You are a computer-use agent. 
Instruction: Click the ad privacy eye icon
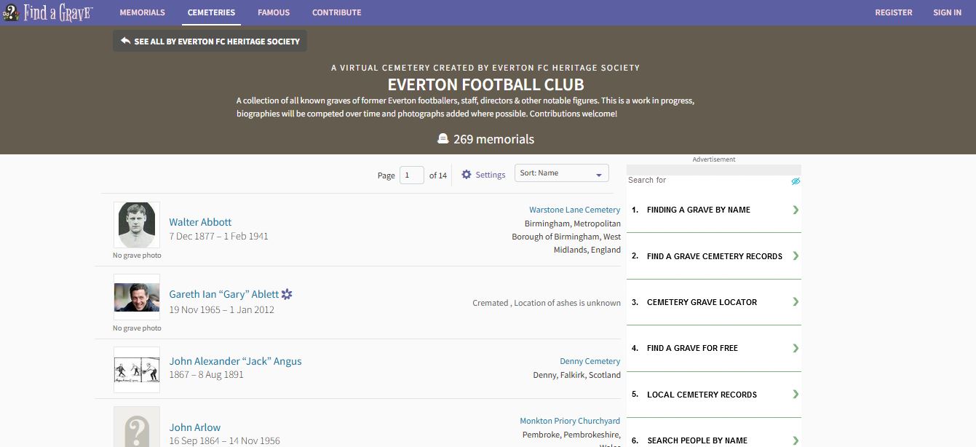point(796,181)
